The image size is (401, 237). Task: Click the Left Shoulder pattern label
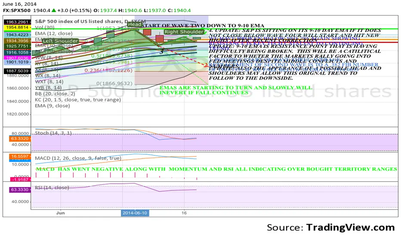coord(60,41)
